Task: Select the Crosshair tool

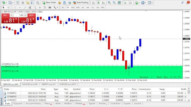Action: pos(9,7)
